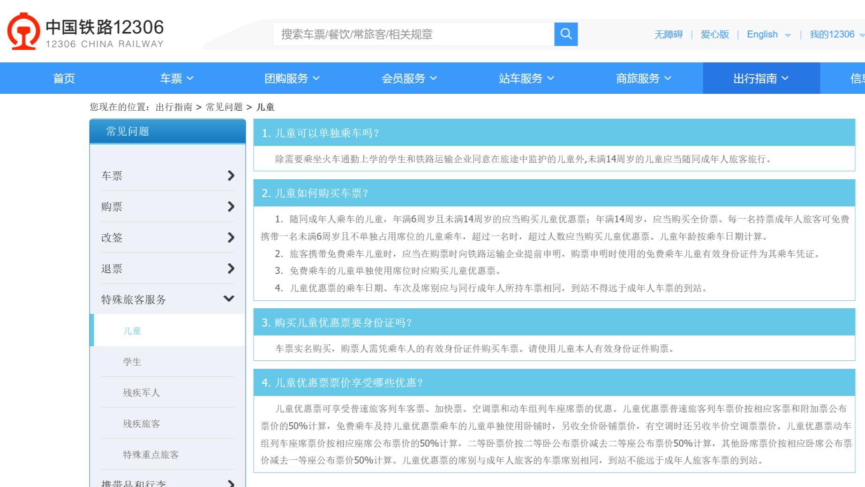Expand the 改签 sidebar section chevron
This screenshot has width=865, height=487.
230,237
